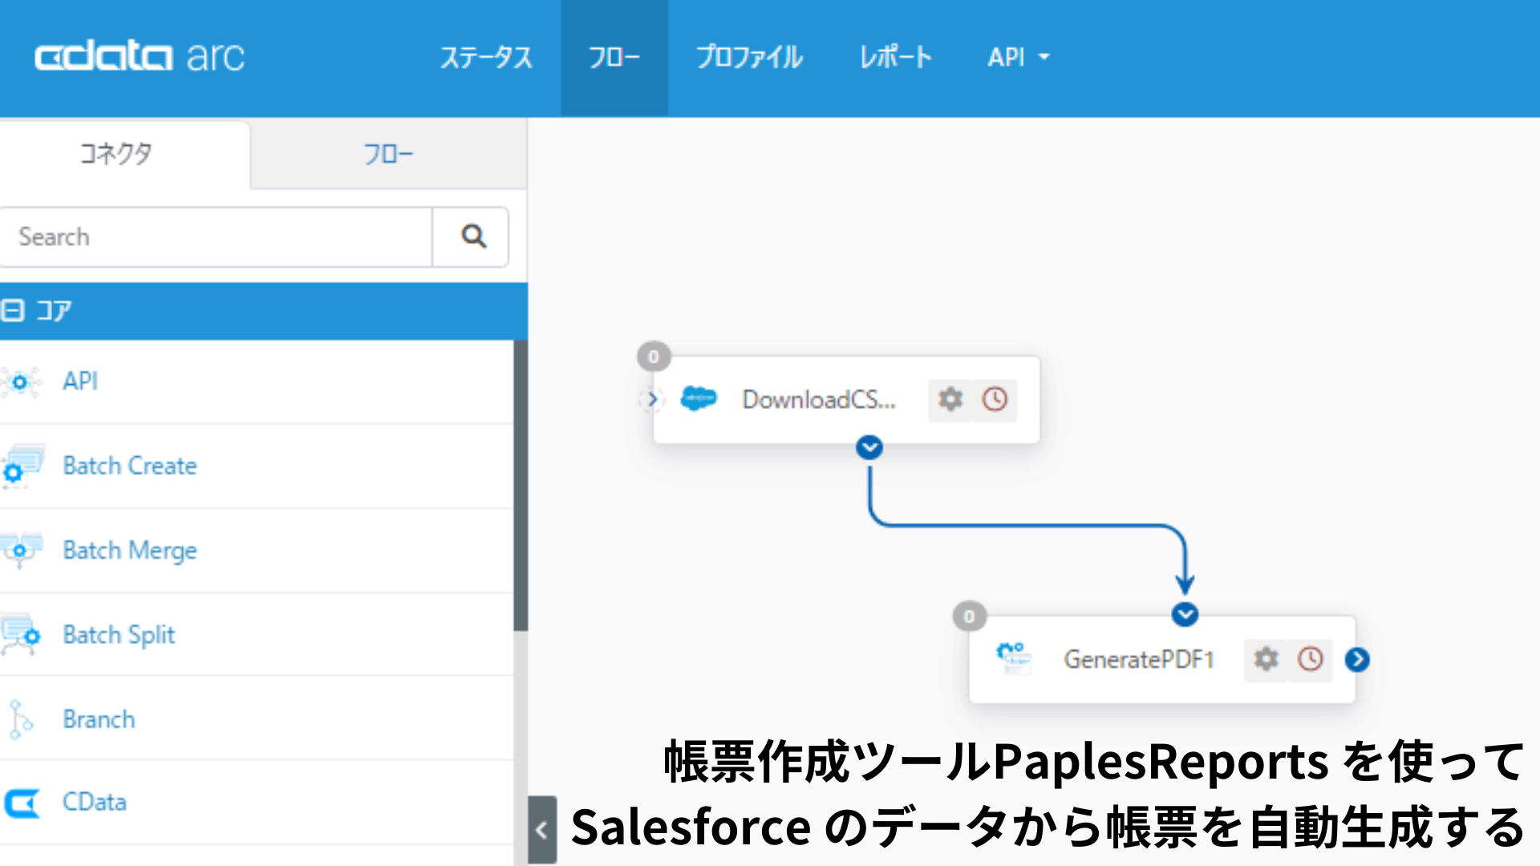Click the connector list scrollbar
Viewport: 1540px width, 866px height.
click(x=521, y=486)
